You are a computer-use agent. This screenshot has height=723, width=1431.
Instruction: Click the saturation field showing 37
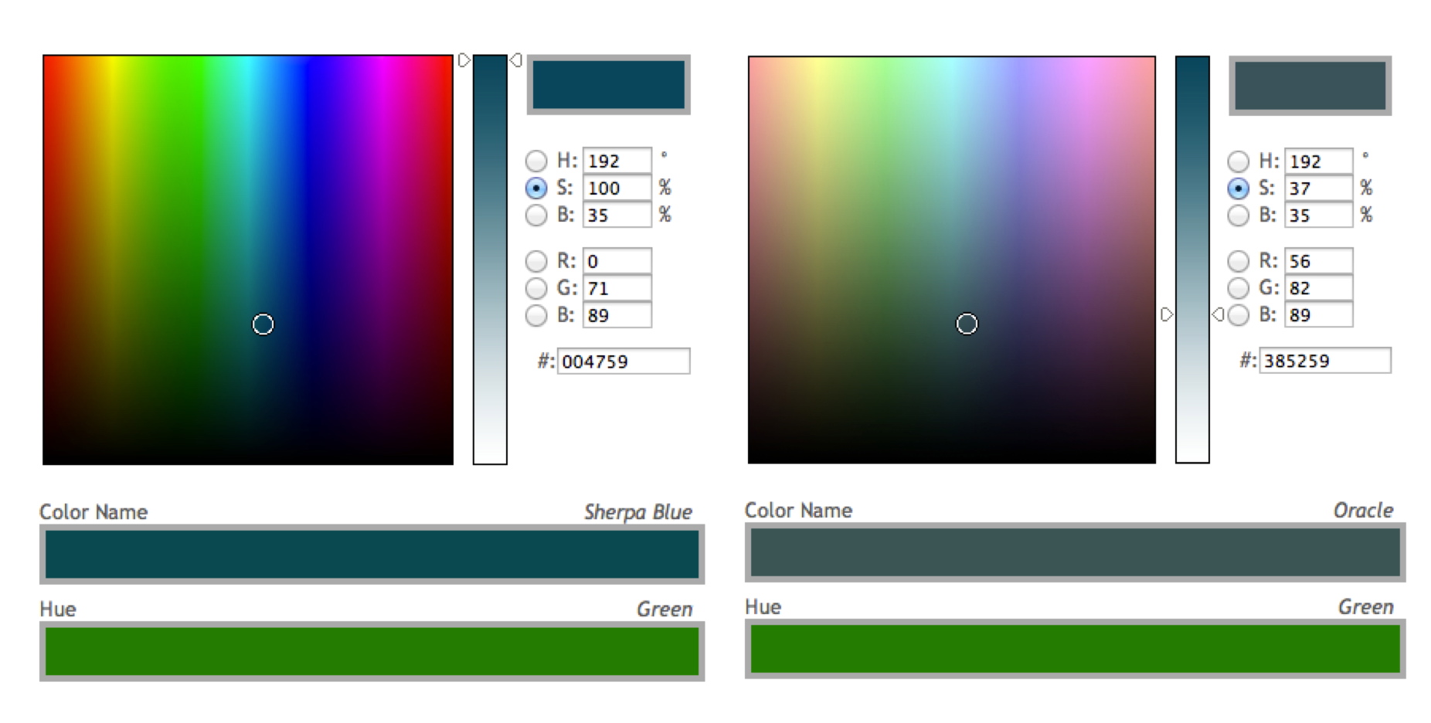(1318, 188)
